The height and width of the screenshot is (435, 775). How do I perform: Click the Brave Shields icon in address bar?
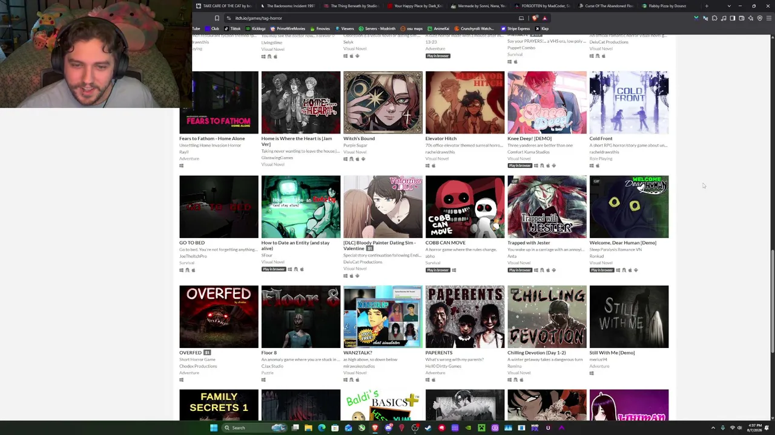(535, 18)
